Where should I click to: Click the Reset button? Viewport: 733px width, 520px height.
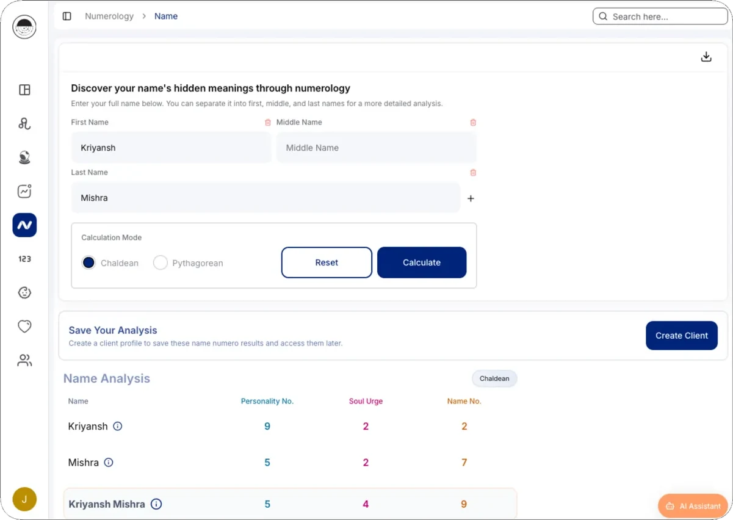(327, 262)
